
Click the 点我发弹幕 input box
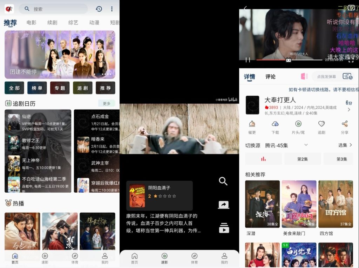tap(326, 76)
